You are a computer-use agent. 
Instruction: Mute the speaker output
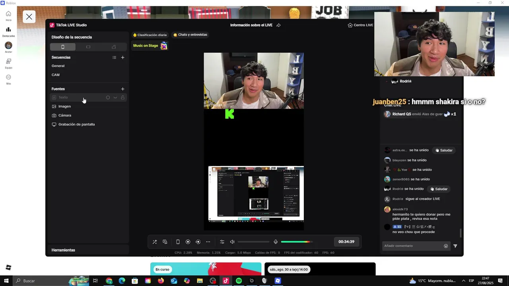(x=232, y=242)
